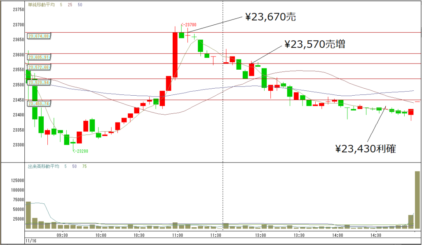The width and height of the screenshot is (422, 245).
Task: Click the <-23280 low price marker
Action: coord(81,151)
